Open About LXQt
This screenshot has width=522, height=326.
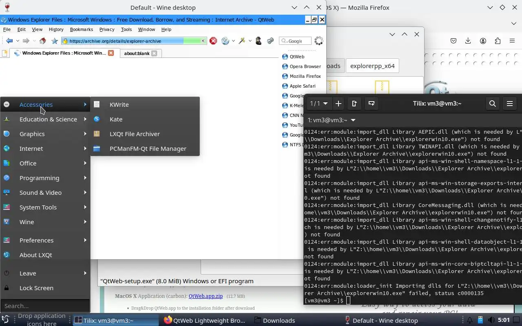pos(45,255)
